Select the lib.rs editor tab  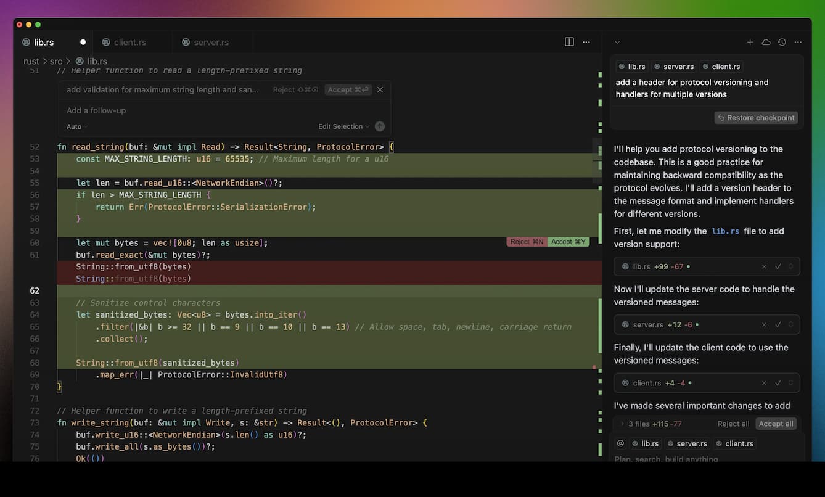tap(44, 42)
